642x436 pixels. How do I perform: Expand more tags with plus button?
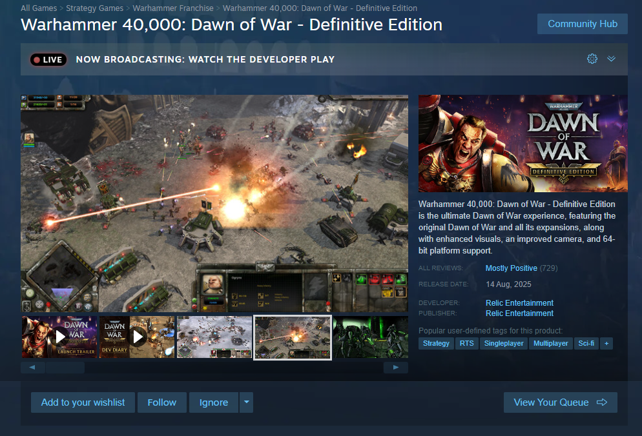606,344
